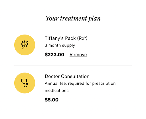Click the word "supply" under Tiffany's Pack
This screenshot has width=146, height=119.
[x=68, y=46]
